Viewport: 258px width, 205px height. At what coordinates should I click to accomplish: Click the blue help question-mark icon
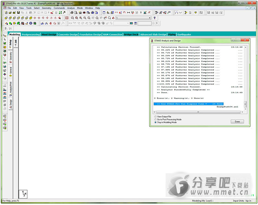click(x=154, y=18)
